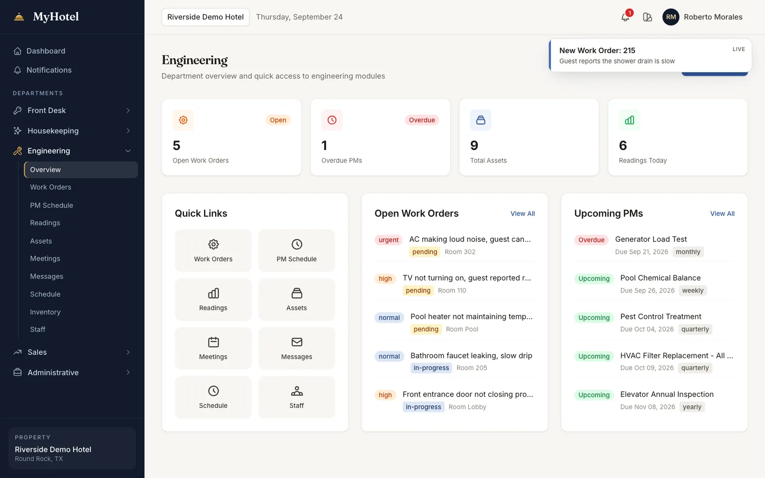Click the Overdue PMs clock icon
Viewport: 765px width, 478px height.
click(332, 120)
